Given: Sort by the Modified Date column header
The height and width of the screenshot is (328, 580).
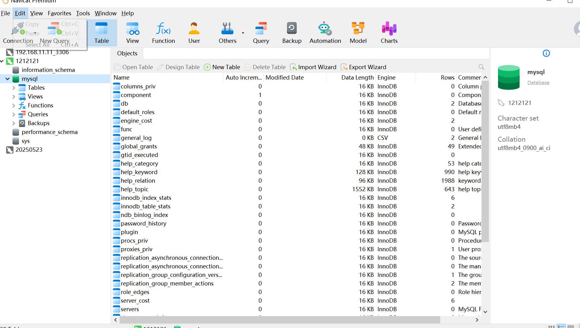Looking at the screenshot, I should coord(295,78).
